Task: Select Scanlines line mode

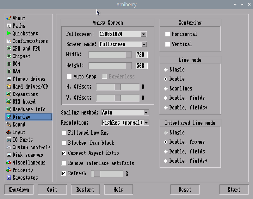Action: pos(165,89)
